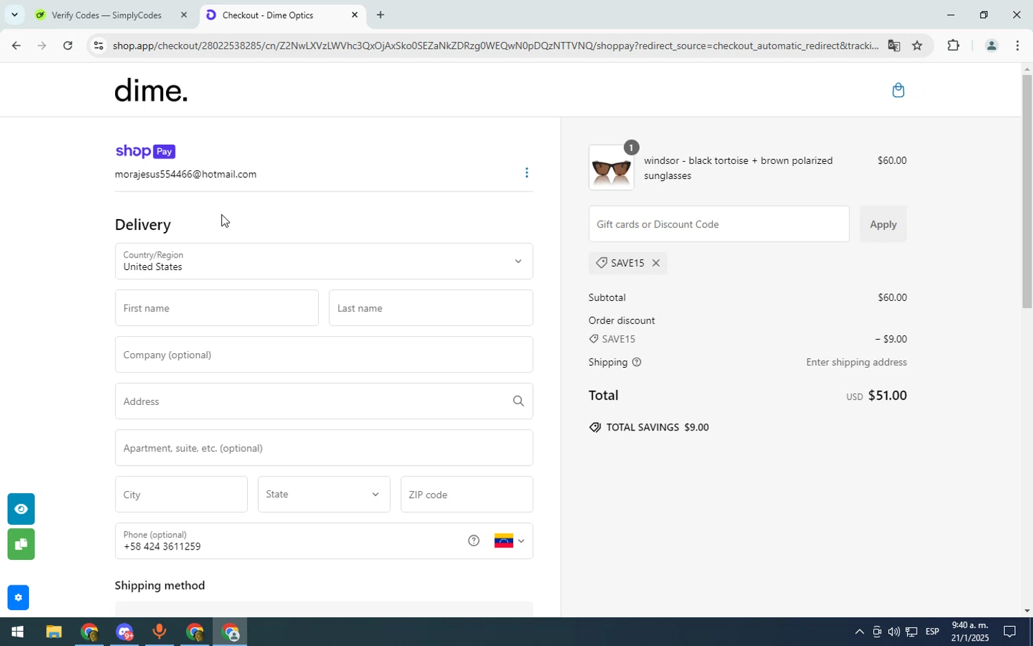The image size is (1033, 646).
Task: Click the translate page icon
Action: click(894, 46)
